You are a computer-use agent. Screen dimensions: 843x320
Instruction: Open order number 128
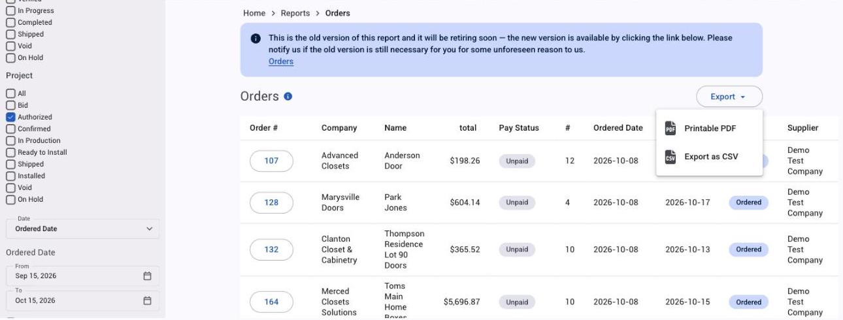coord(271,202)
